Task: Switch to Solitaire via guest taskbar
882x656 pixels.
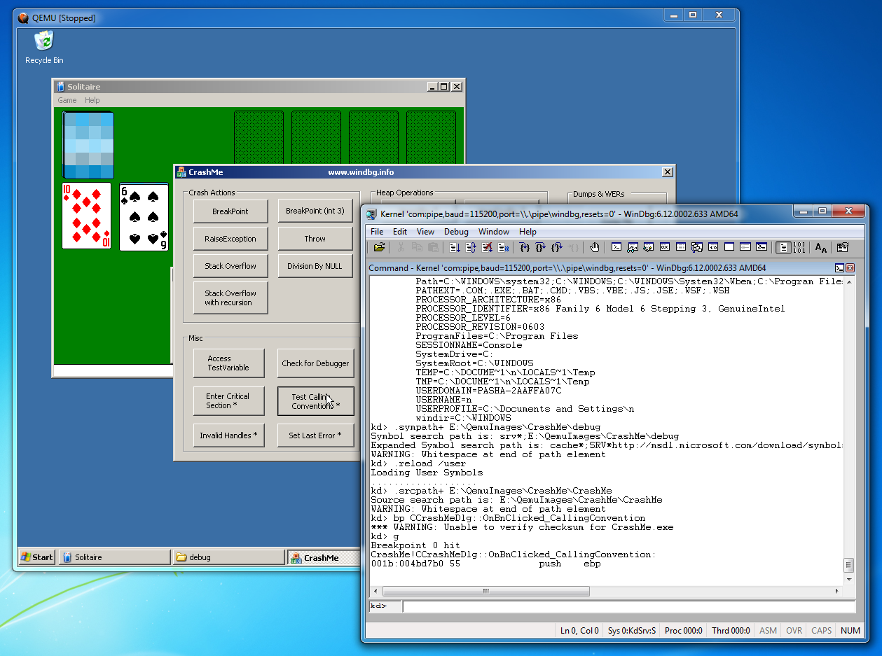Action: [114, 557]
